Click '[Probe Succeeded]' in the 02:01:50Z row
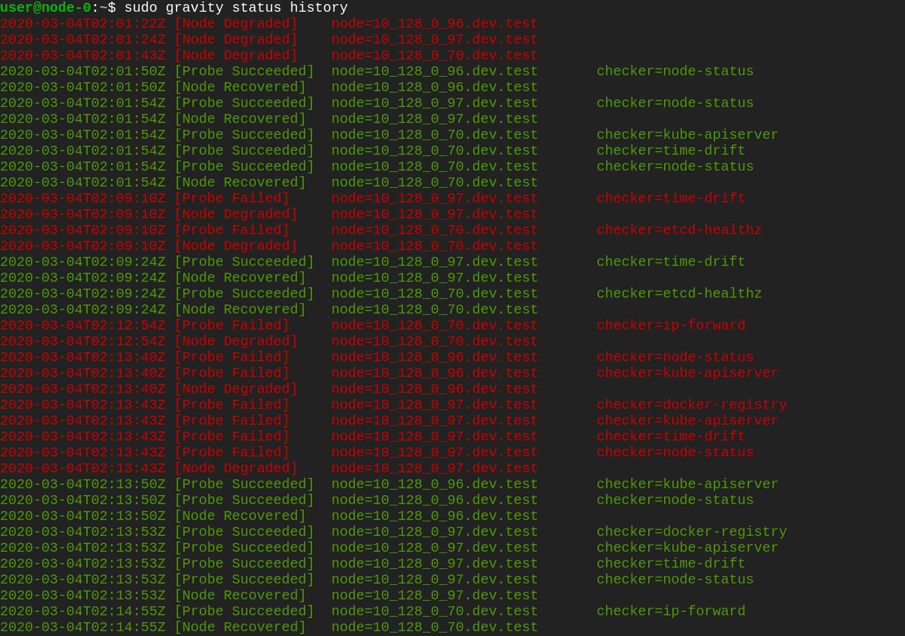 [x=244, y=71]
